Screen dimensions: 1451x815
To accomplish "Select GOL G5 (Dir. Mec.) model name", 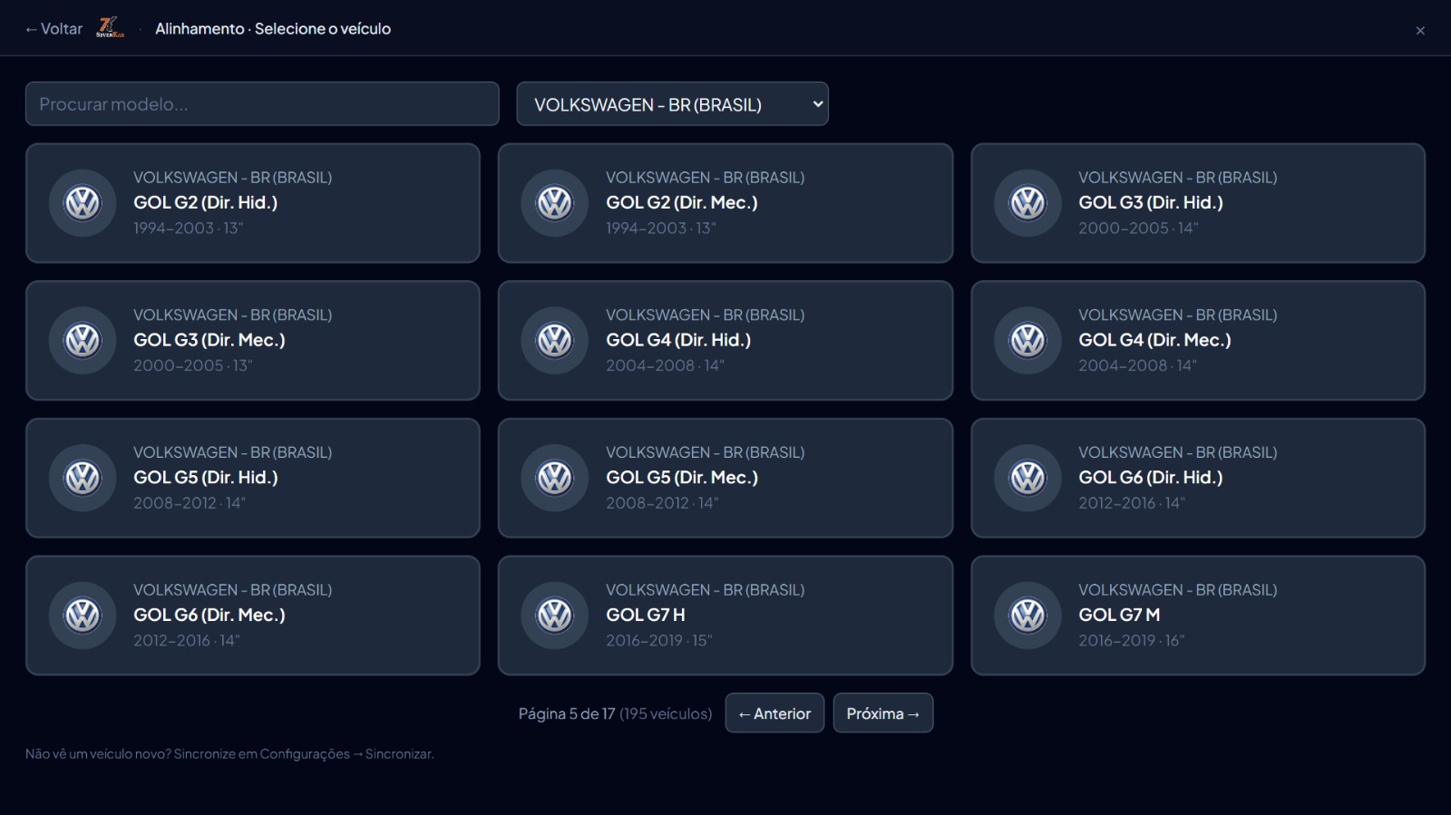I will pos(682,478).
